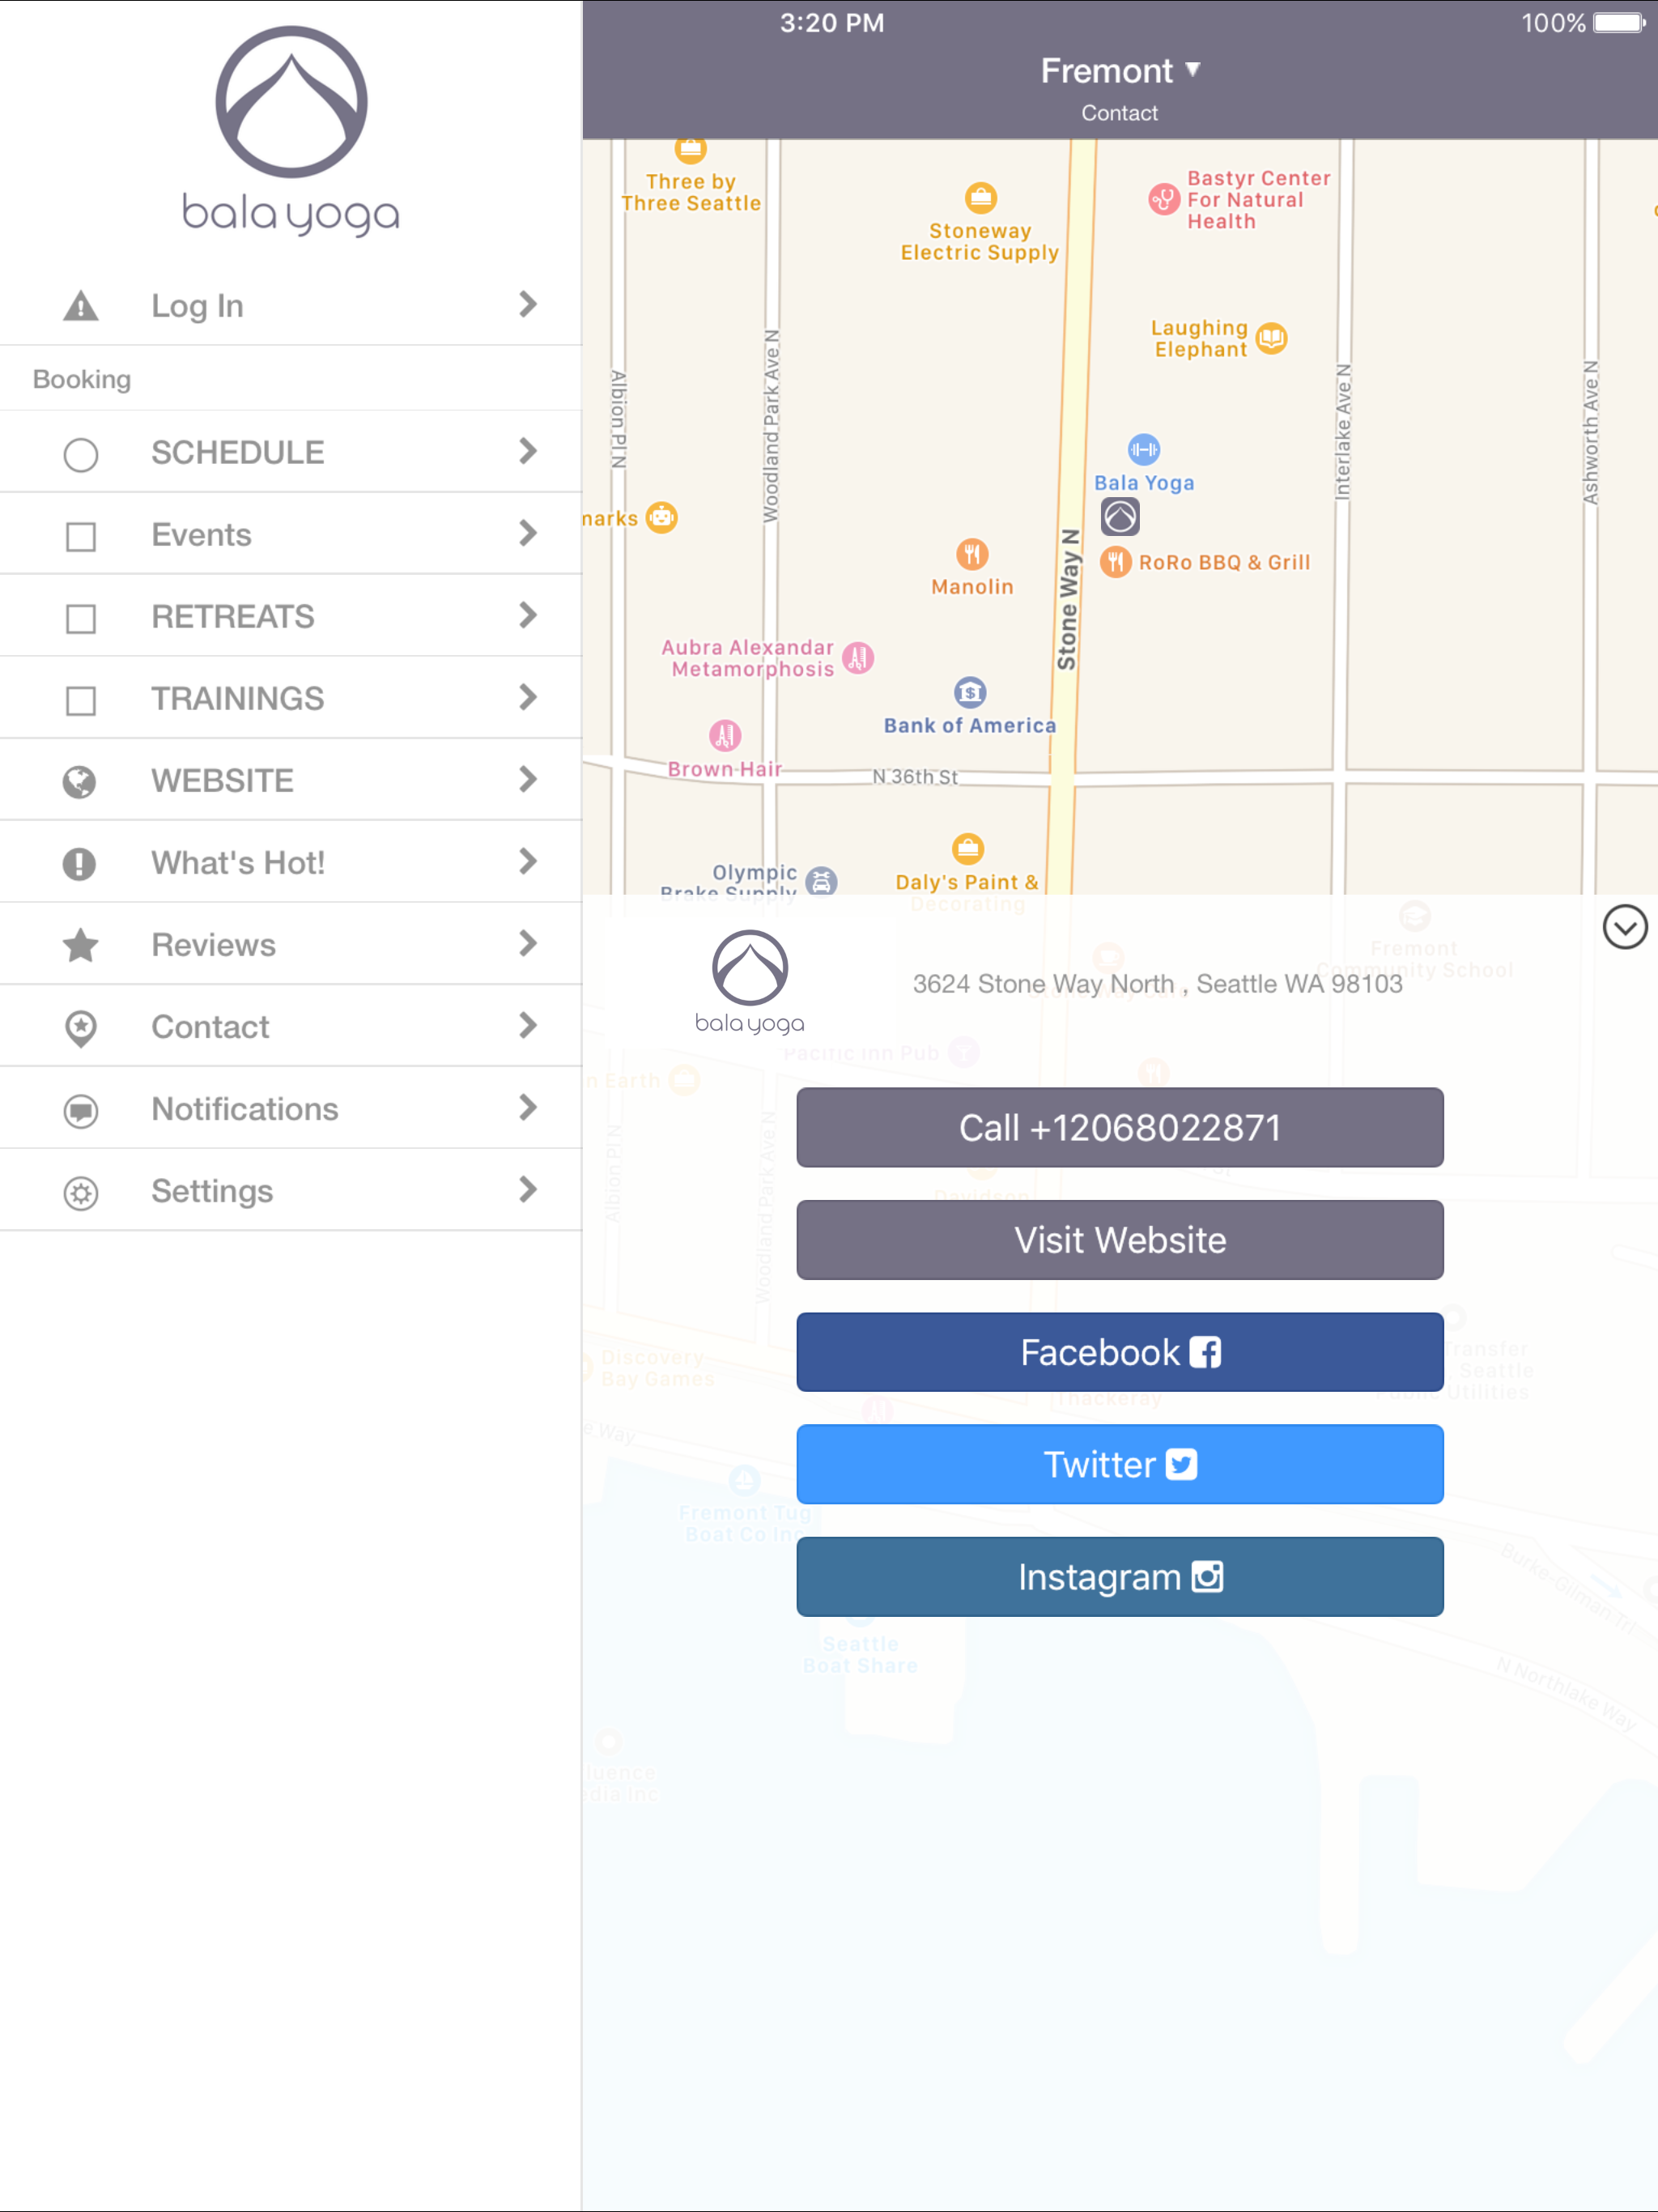
Task: Tap the battery indicator in status bar
Action: (1620, 22)
